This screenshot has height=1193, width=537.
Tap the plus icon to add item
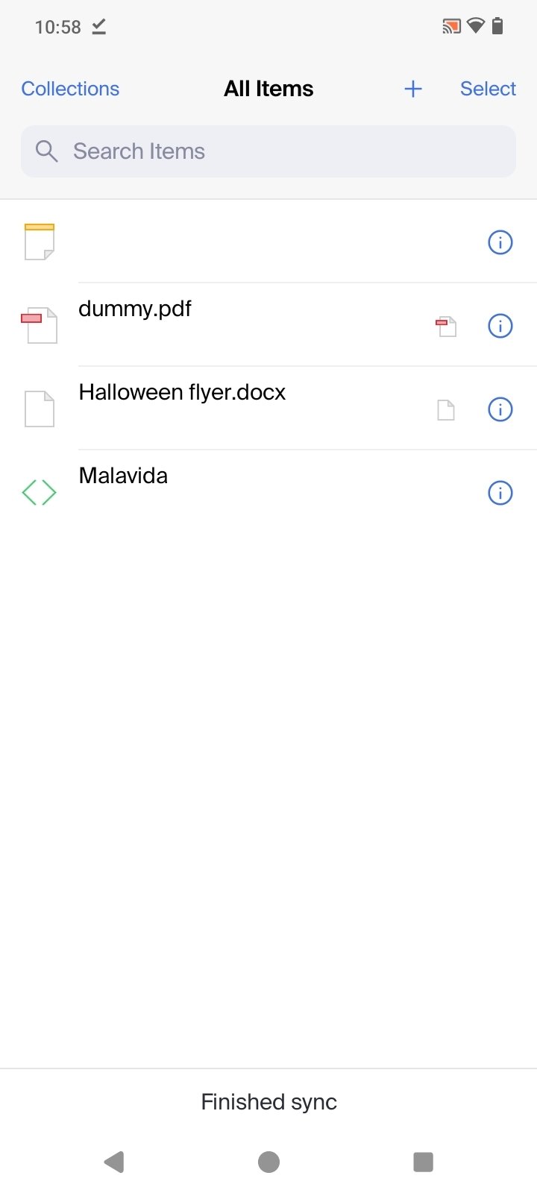click(x=412, y=89)
